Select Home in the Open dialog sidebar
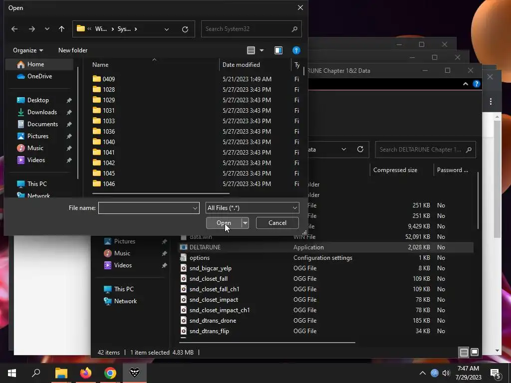511x383 pixels. [x=39, y=64]
